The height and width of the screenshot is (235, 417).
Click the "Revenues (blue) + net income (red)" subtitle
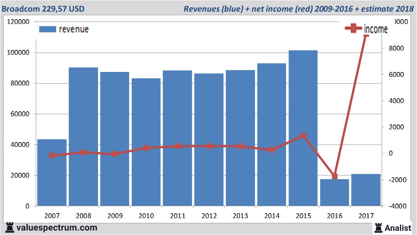click(x=248, y=9)
